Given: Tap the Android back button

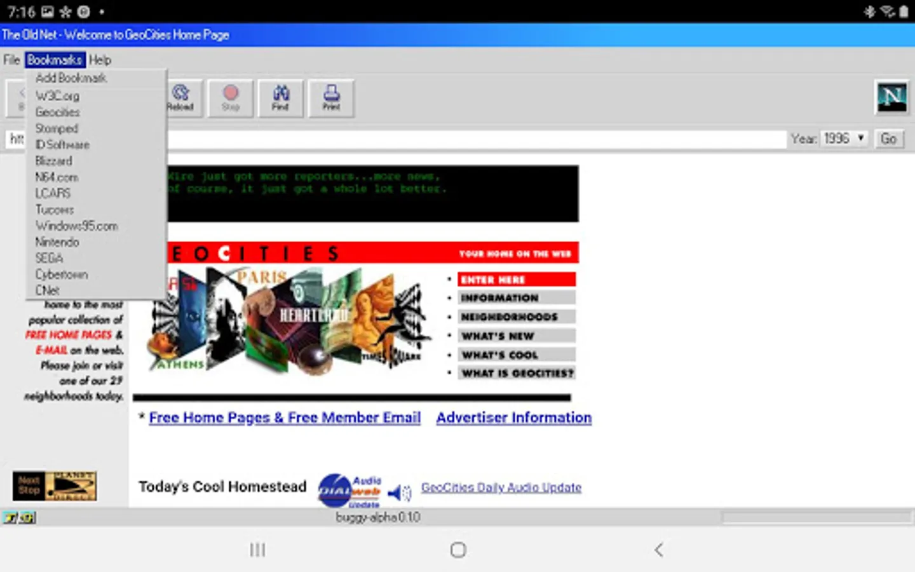Looking at the screenshot, I should pyautogui.click(x=659, y=550).
